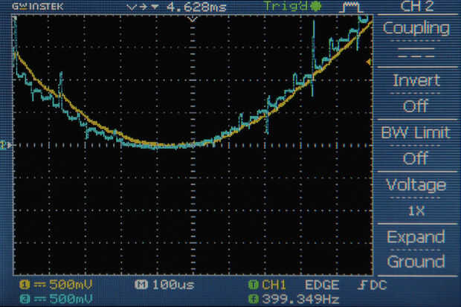
Task: Click the M timebase badge icon
Action: coord(141,285)
